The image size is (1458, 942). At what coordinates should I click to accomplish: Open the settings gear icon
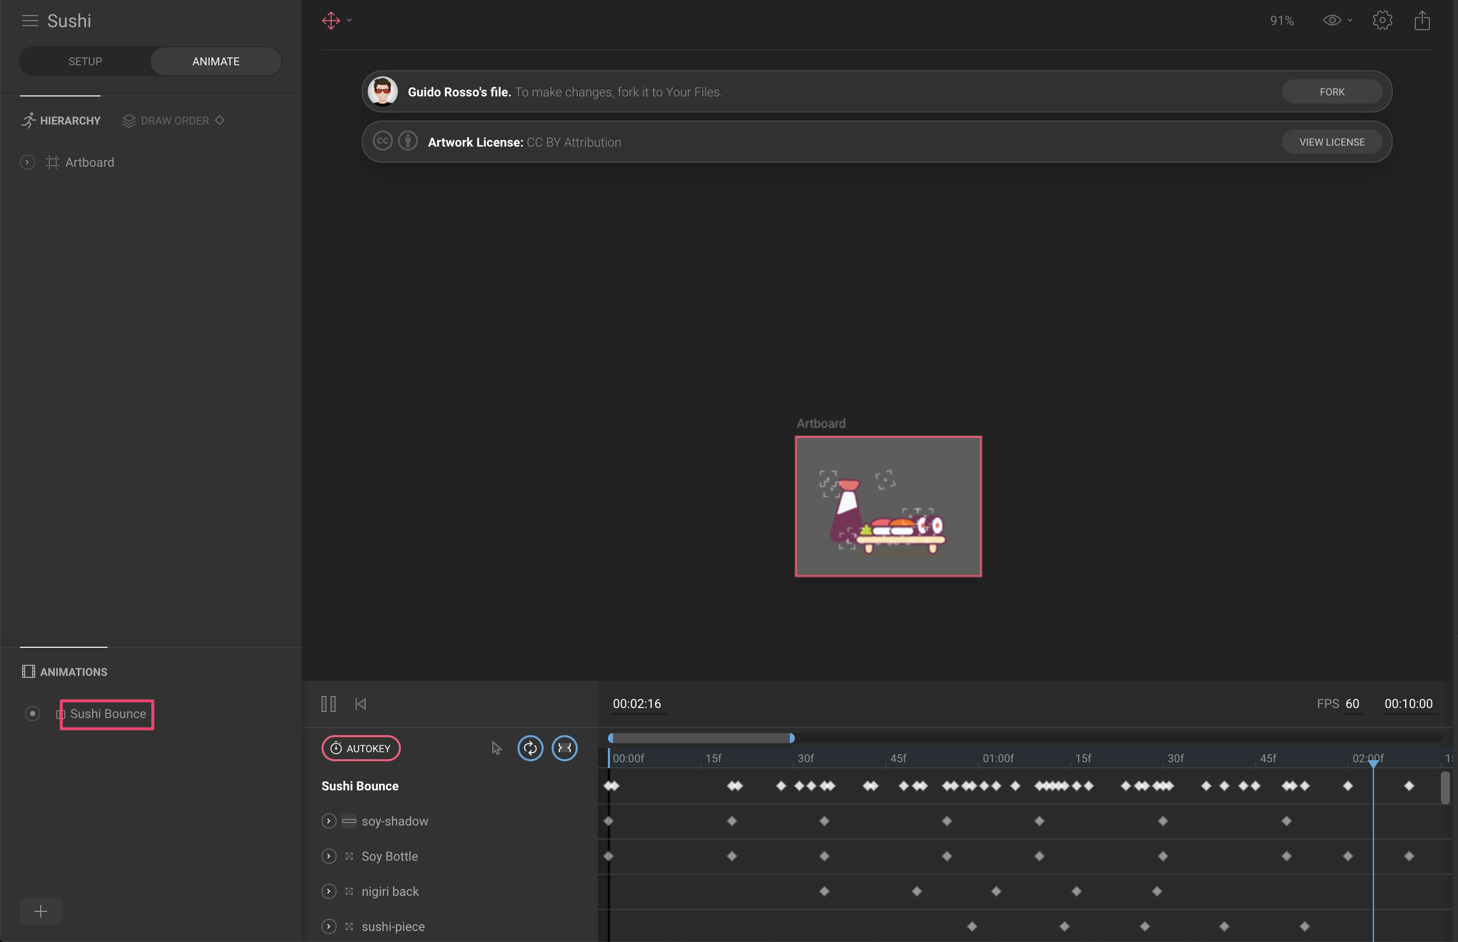pos(1382,21)
